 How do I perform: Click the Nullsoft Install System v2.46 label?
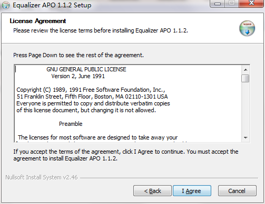42,177
